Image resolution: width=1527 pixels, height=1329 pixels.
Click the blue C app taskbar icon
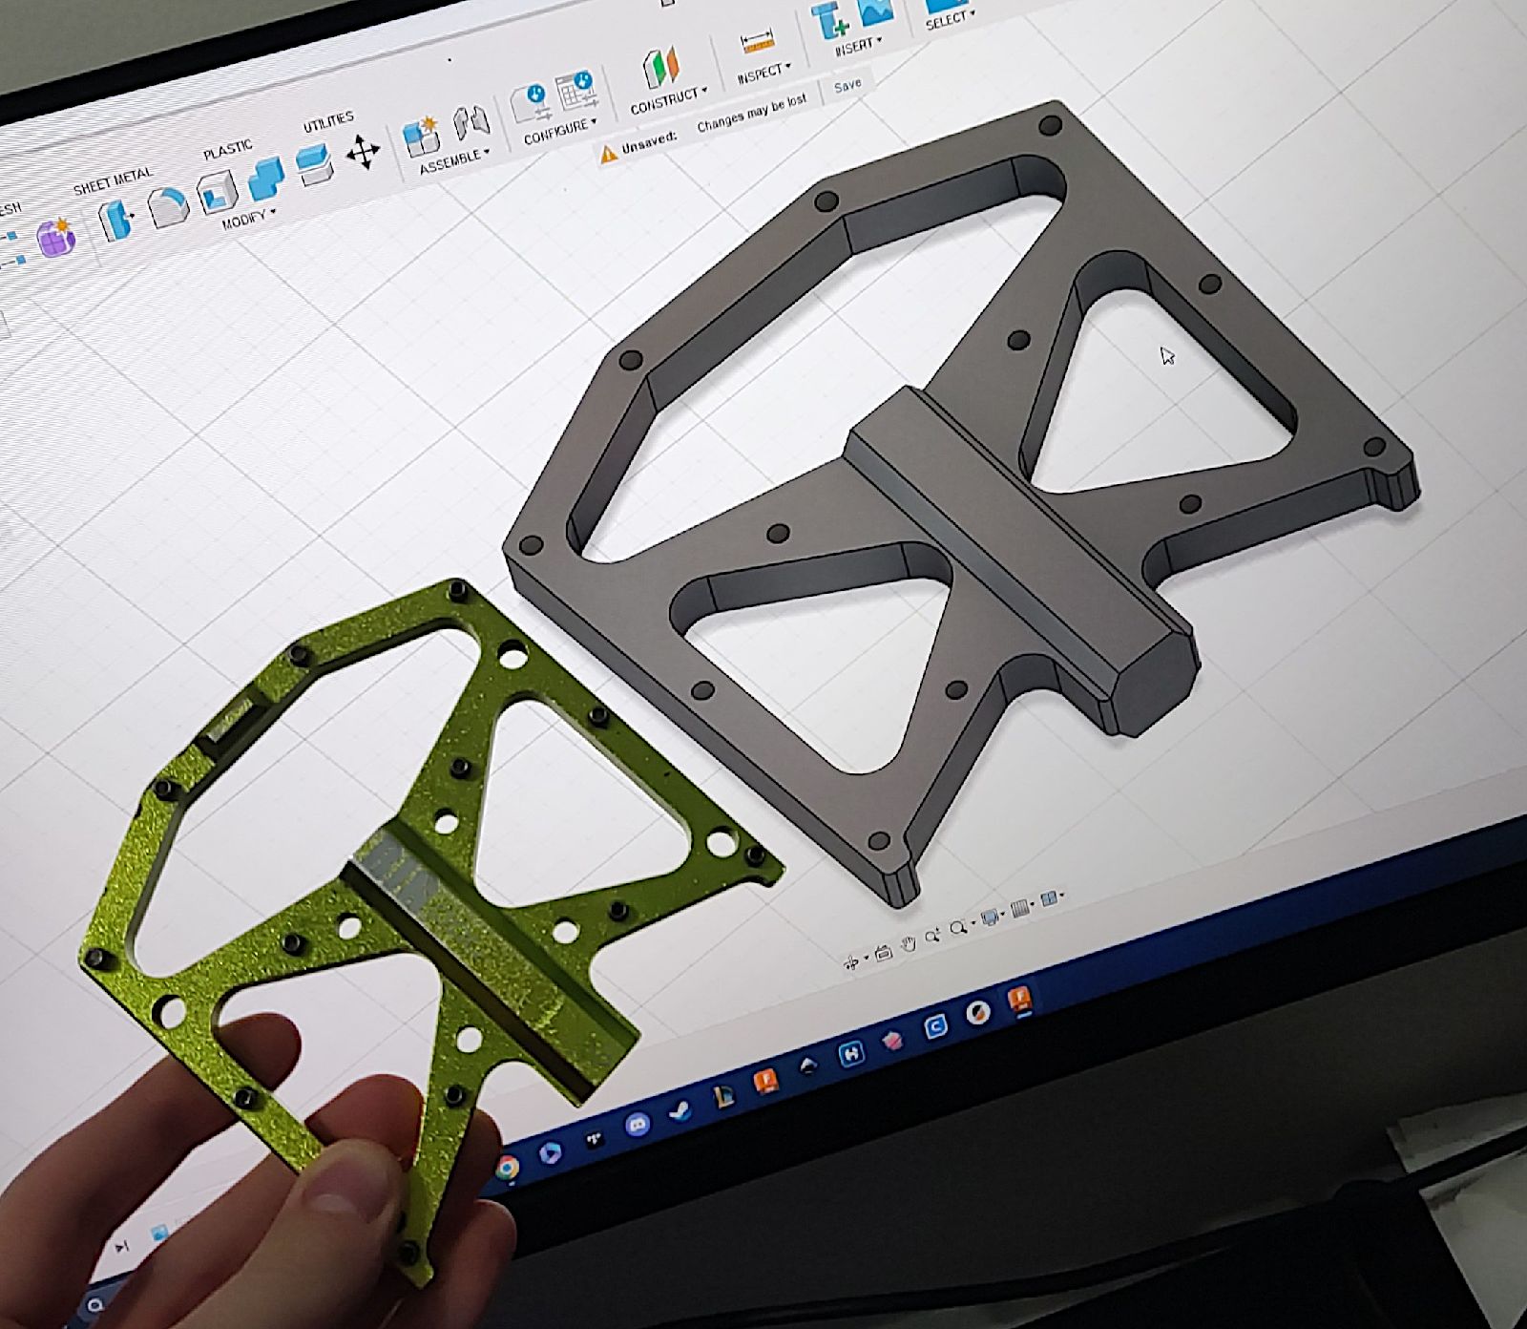coord(935,1026)
